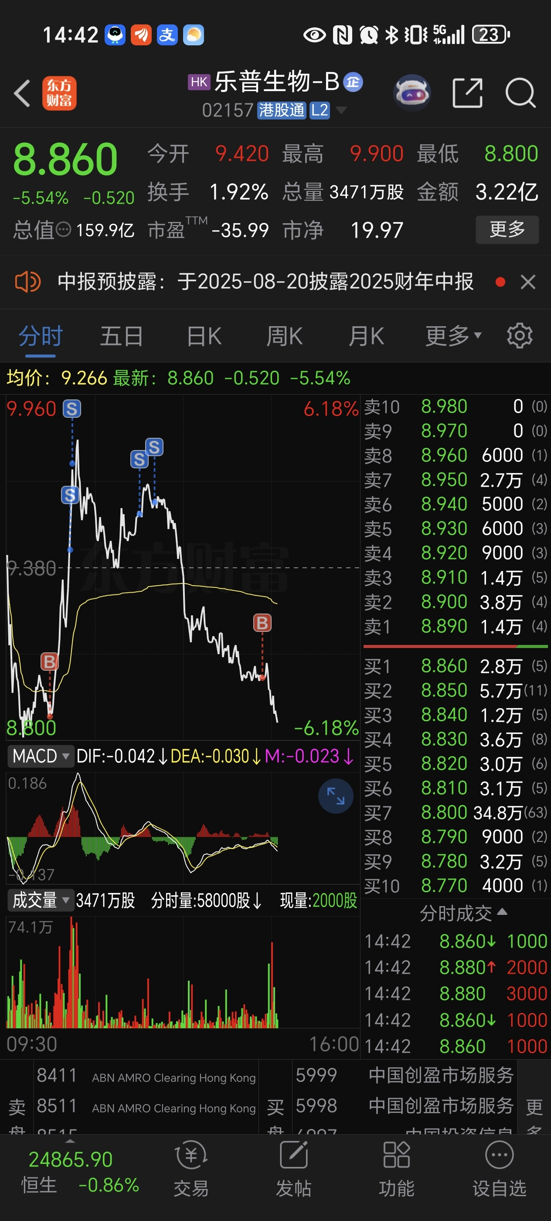
Task: Close the announcement banner with X
Action: pos(528,282)
